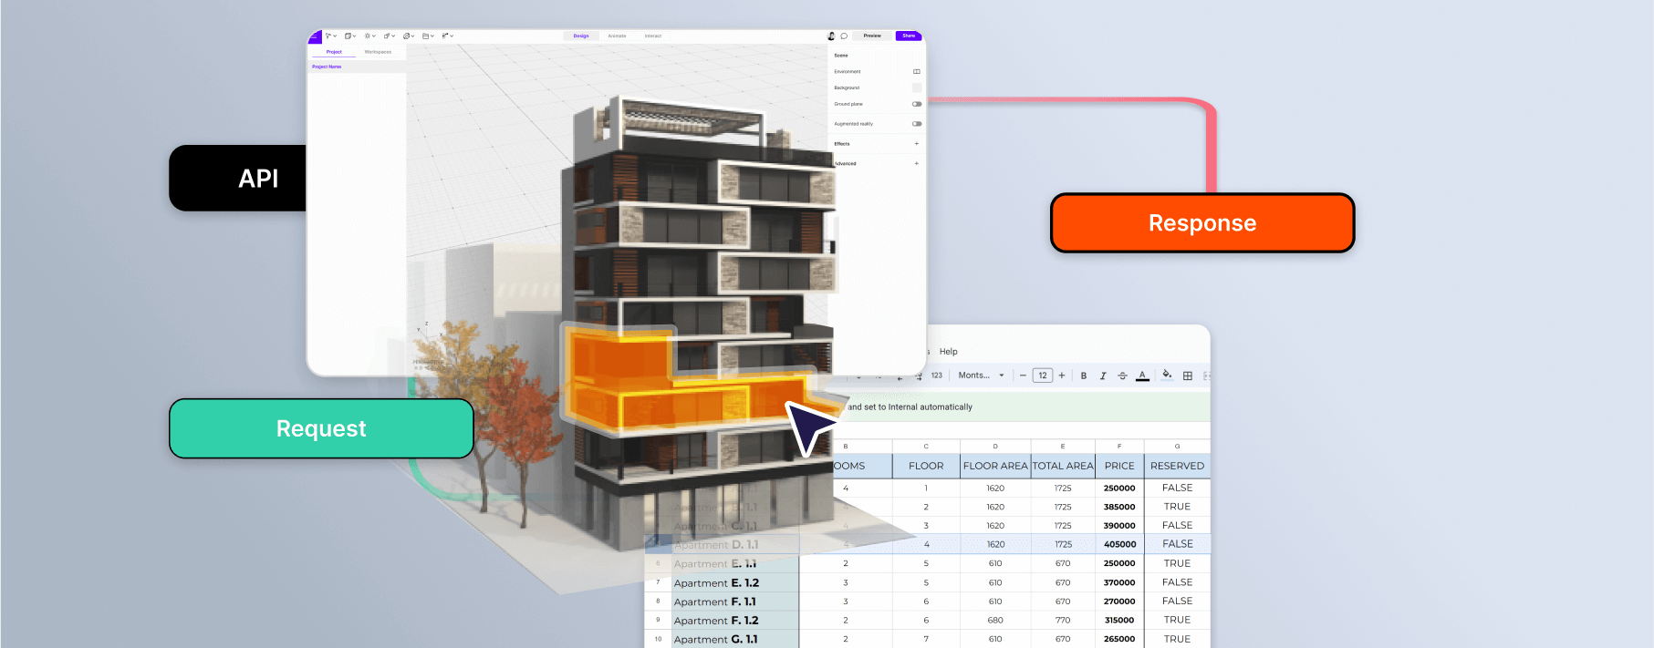Expand the Effects section

coord(916,144)
